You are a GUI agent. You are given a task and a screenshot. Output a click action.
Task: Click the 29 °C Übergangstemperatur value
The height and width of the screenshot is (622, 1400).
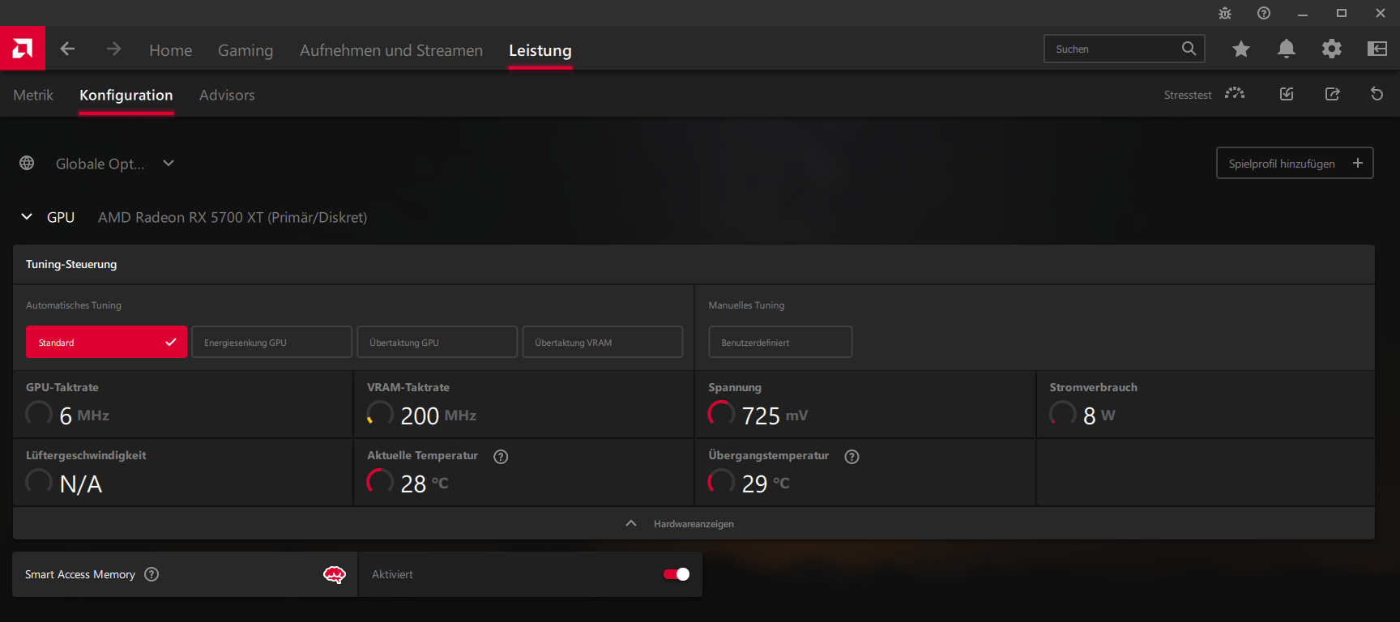(x=766, y=484)
